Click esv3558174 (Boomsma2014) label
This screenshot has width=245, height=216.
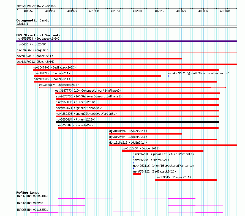click(59, 85)
